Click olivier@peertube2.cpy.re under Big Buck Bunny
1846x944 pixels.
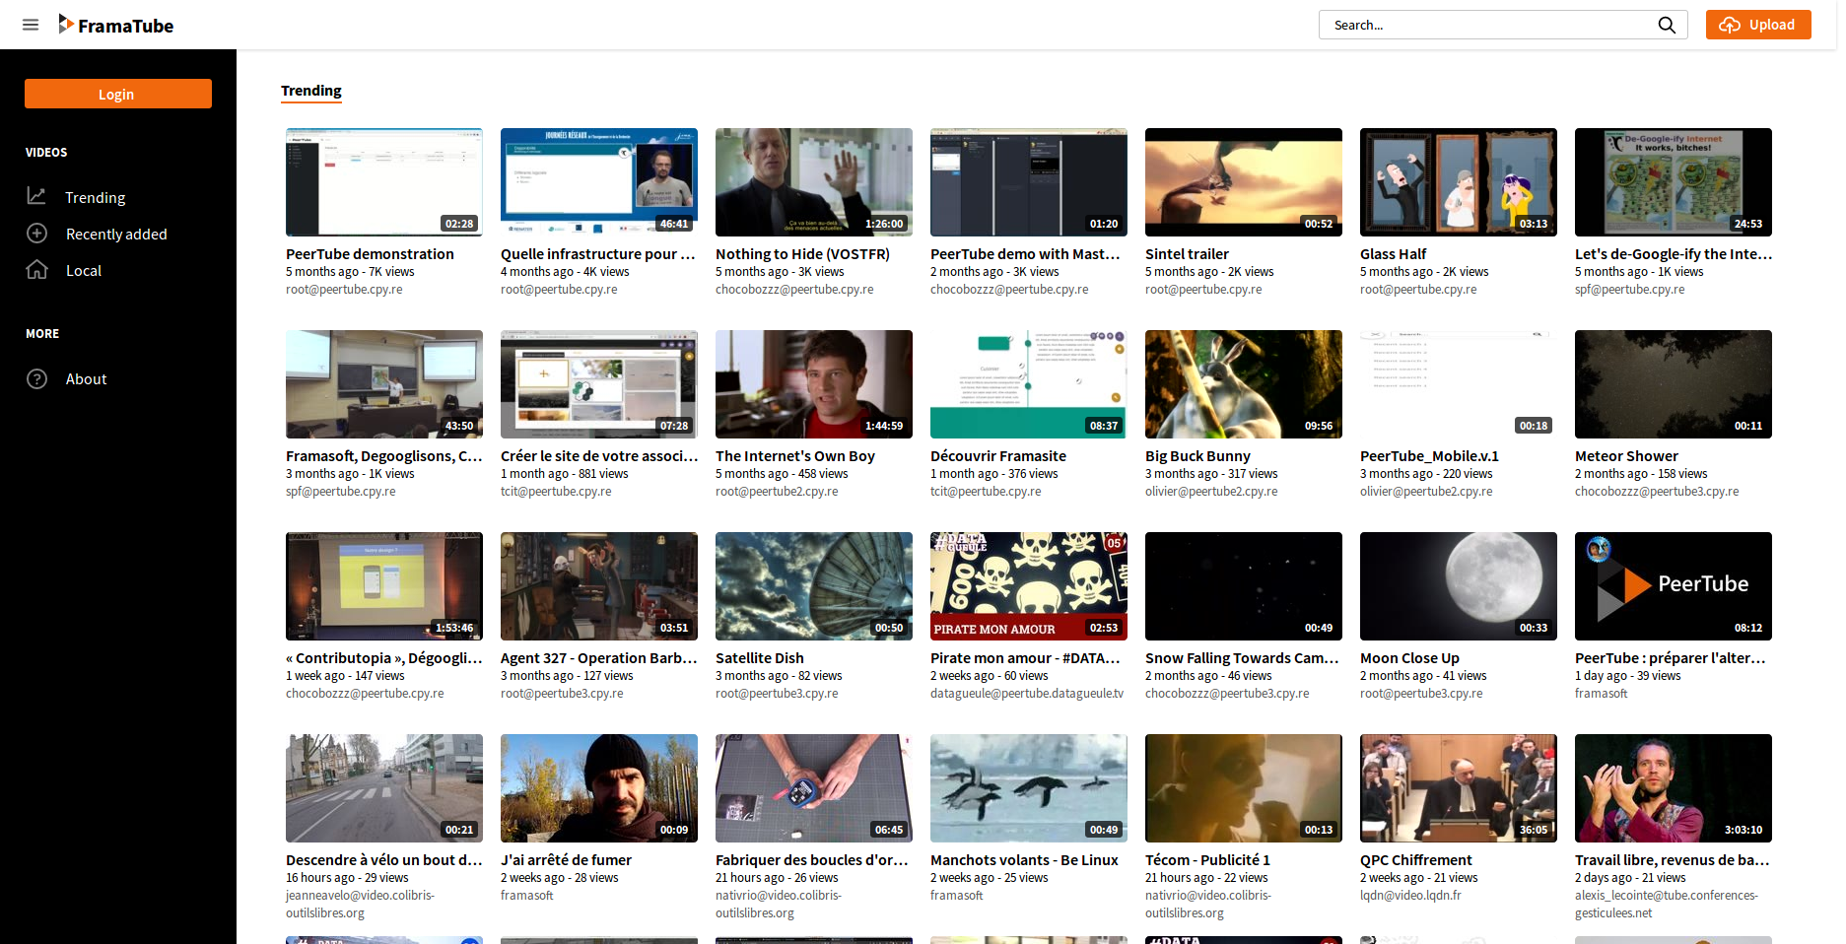1211,492
